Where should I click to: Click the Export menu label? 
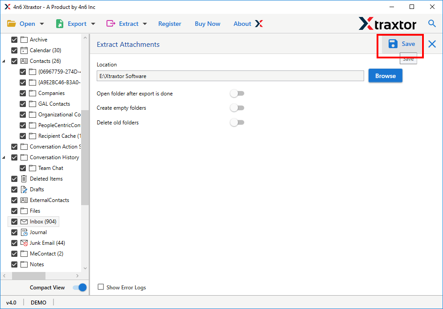click(77, 24)
